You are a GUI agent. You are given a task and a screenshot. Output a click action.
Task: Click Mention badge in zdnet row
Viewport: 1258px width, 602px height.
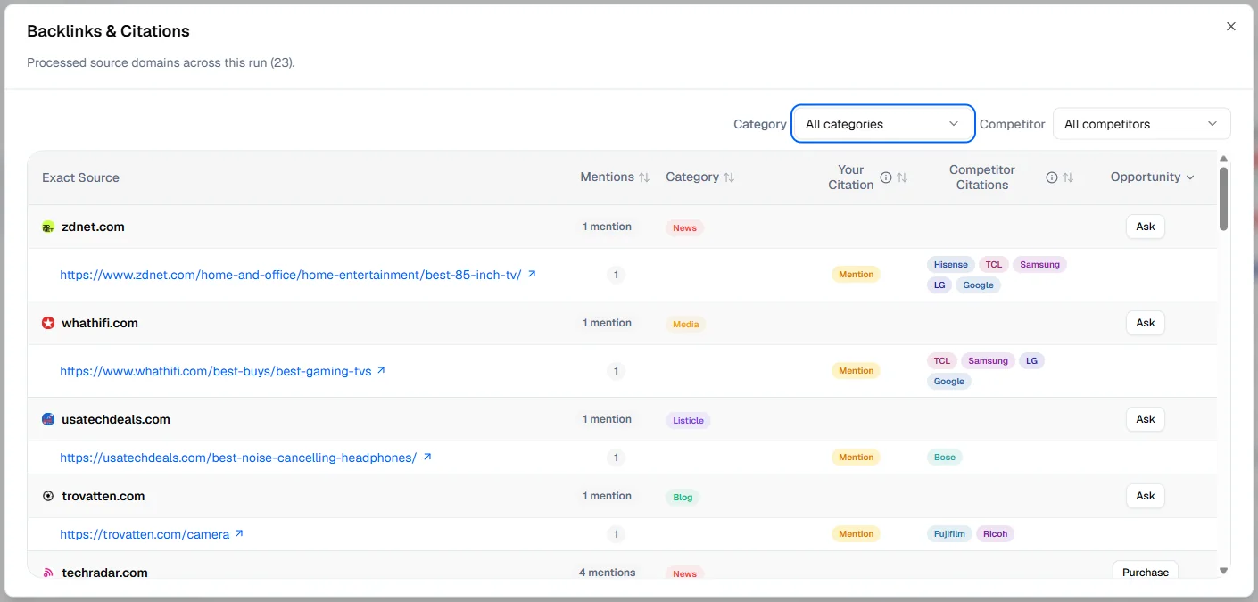[x=856, y=275]
